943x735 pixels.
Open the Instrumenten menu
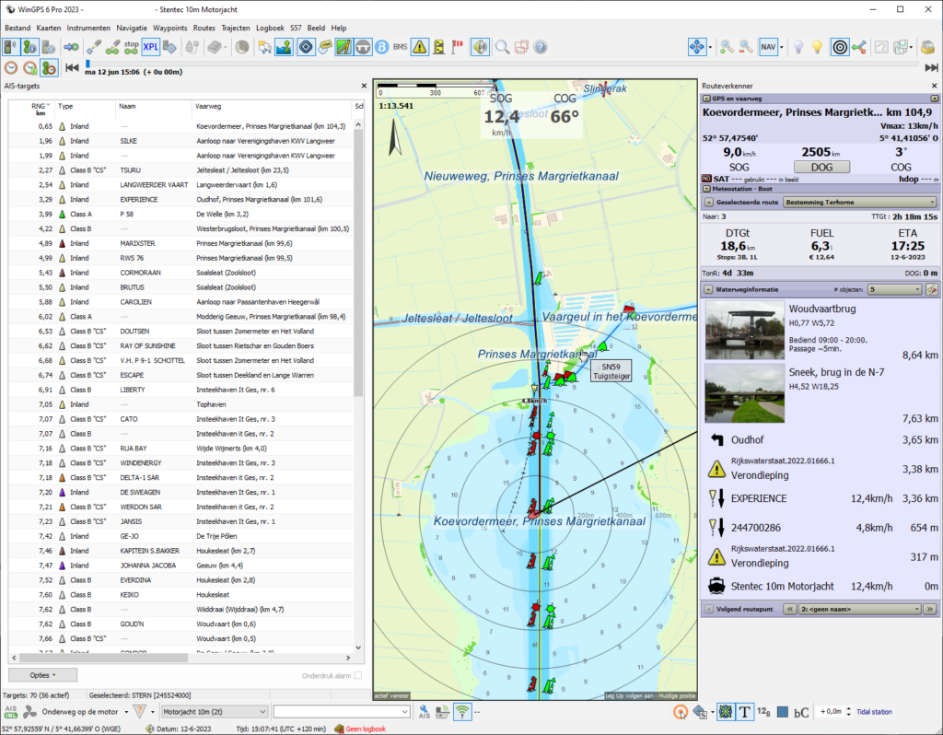pos(88,28)
